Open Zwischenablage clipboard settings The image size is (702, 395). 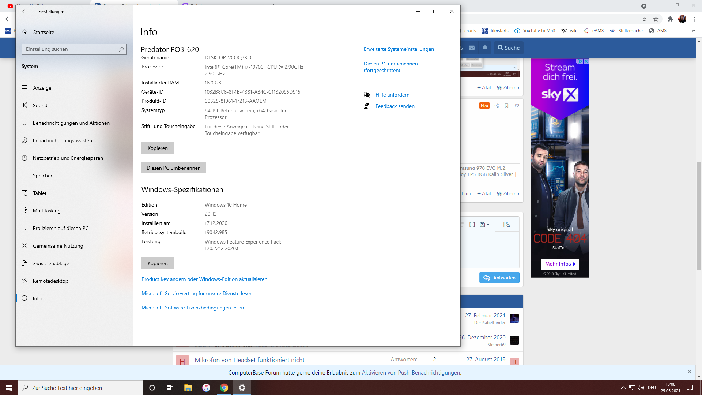(51, 263)
